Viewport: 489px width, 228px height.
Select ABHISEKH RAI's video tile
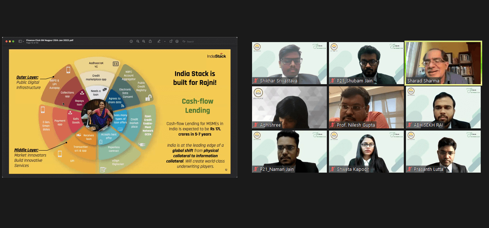coord(443,108)
